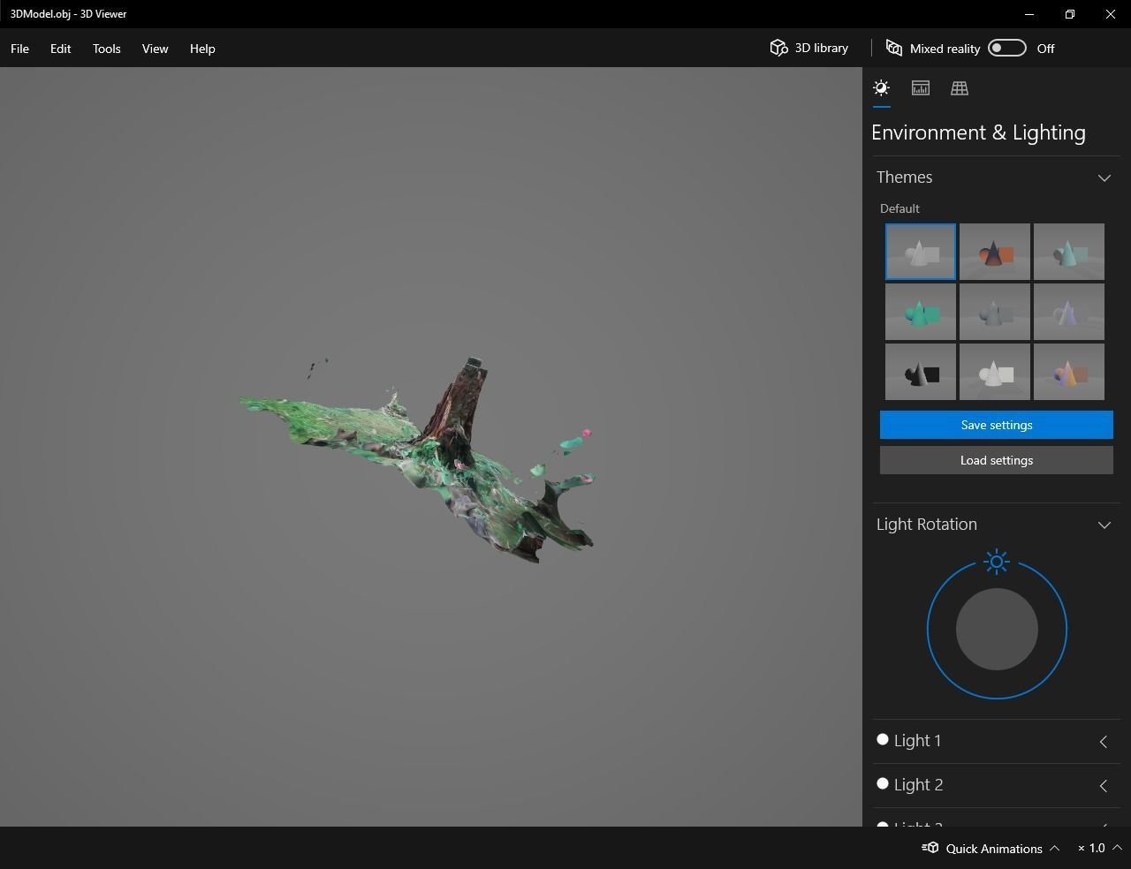
Task: Collapse the Light Rotation section chevron
Action: (1104, 525)
